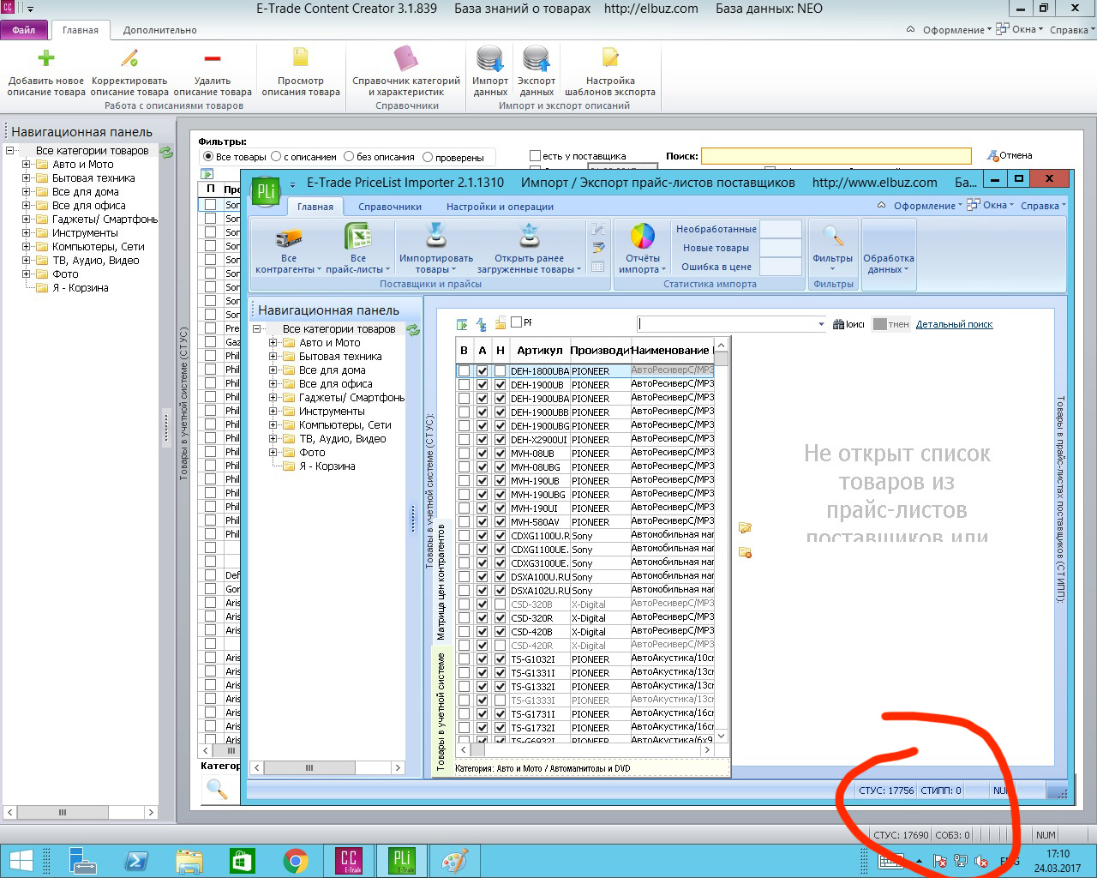This screenshot has width=1097, height=878.
Task: Open 'Просмотр описания товара' yellow note icon
Action: [x=301, y=58]
